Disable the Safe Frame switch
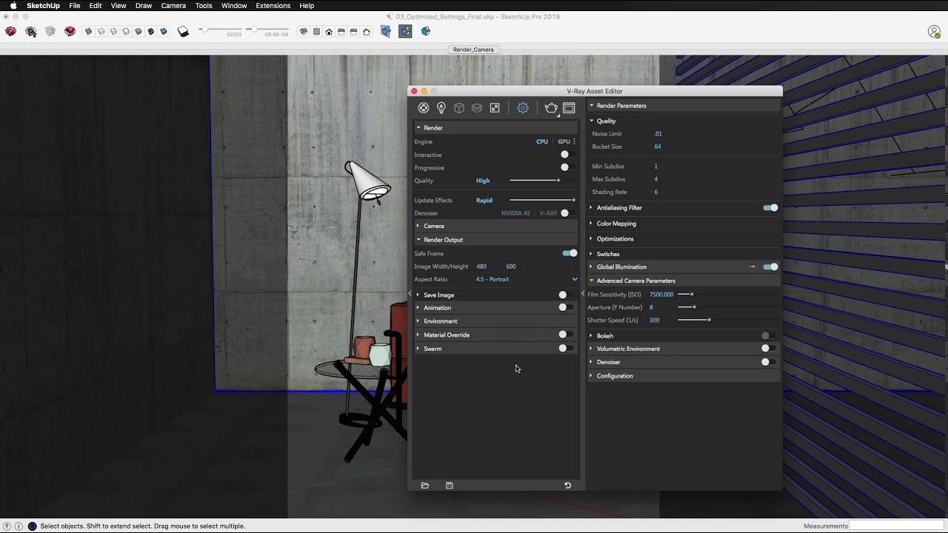 570,253
